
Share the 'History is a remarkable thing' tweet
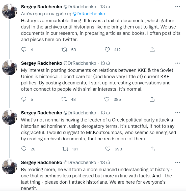152,50
